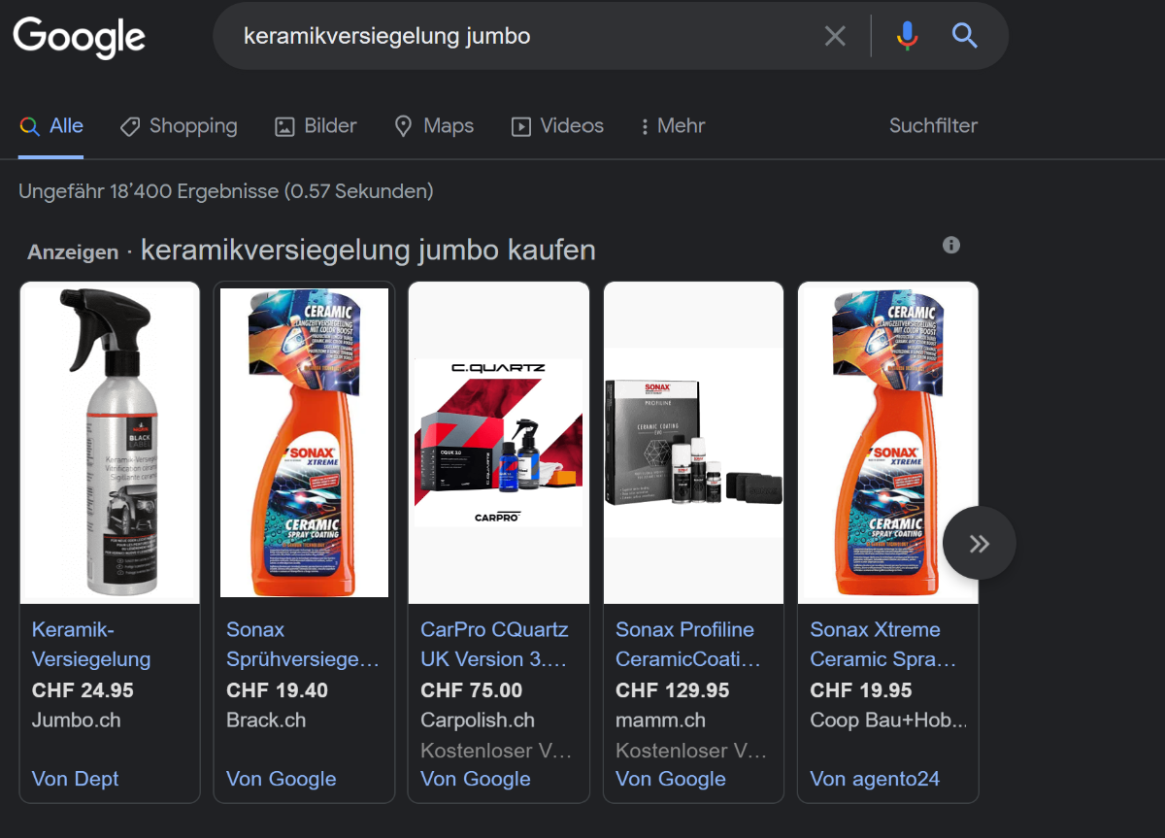Start voice search with microphone icon

pos(907,37)
